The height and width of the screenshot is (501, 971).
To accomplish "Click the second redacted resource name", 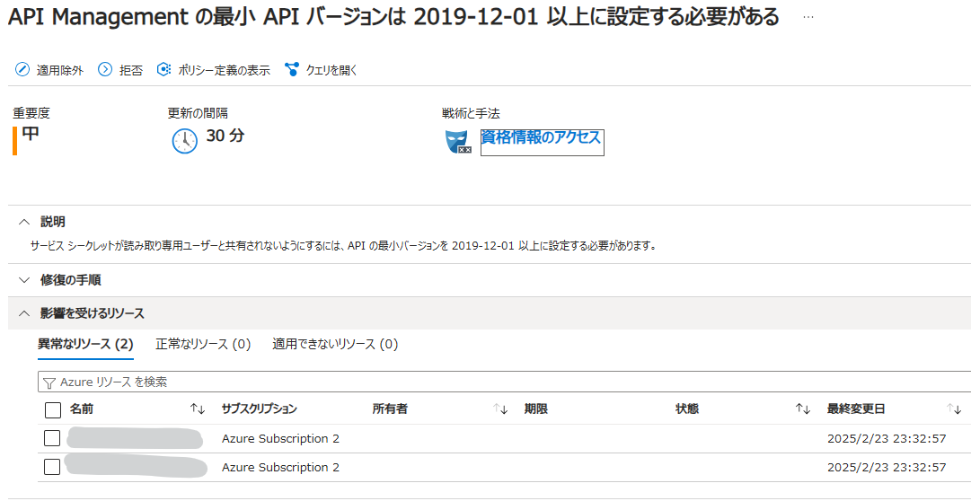I will 135,466.
